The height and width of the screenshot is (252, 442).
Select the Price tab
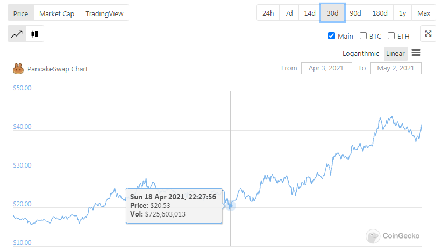[20, 13]
